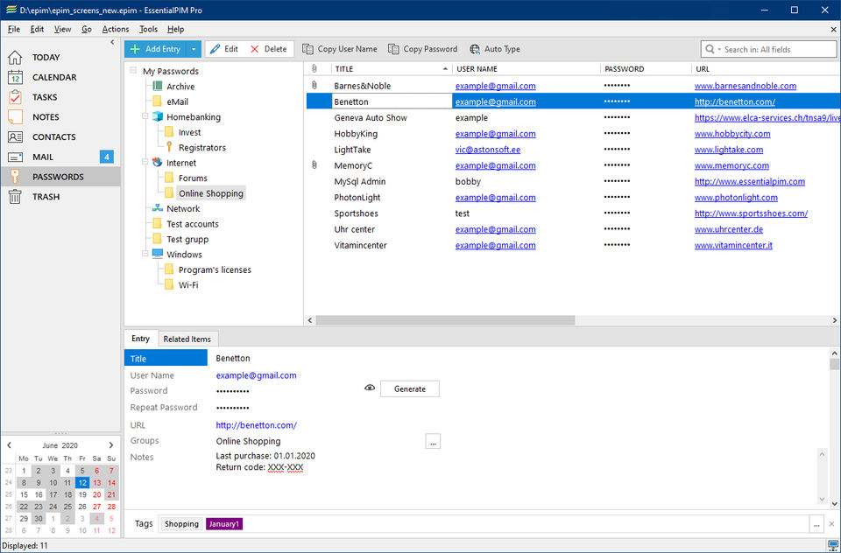Click the Generate password button
This screenshot has height=553, width=841.
[x=410, y=389]
